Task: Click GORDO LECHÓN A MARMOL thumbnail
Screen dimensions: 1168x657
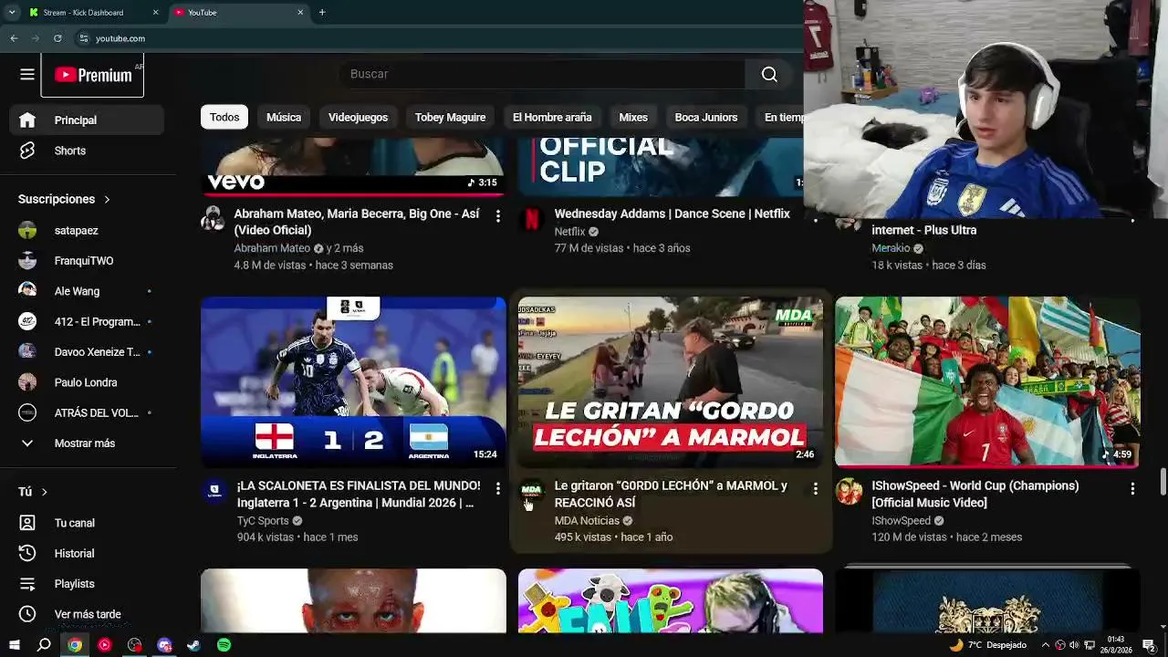Action: pos(671,381)
